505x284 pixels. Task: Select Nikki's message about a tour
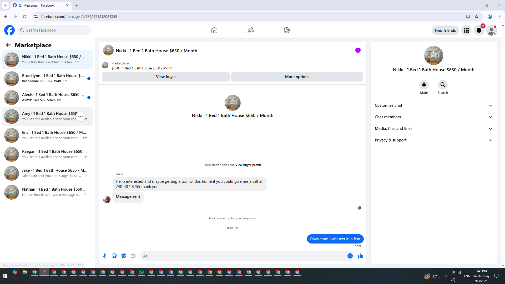pyautogui.click(x=190, y=184)
